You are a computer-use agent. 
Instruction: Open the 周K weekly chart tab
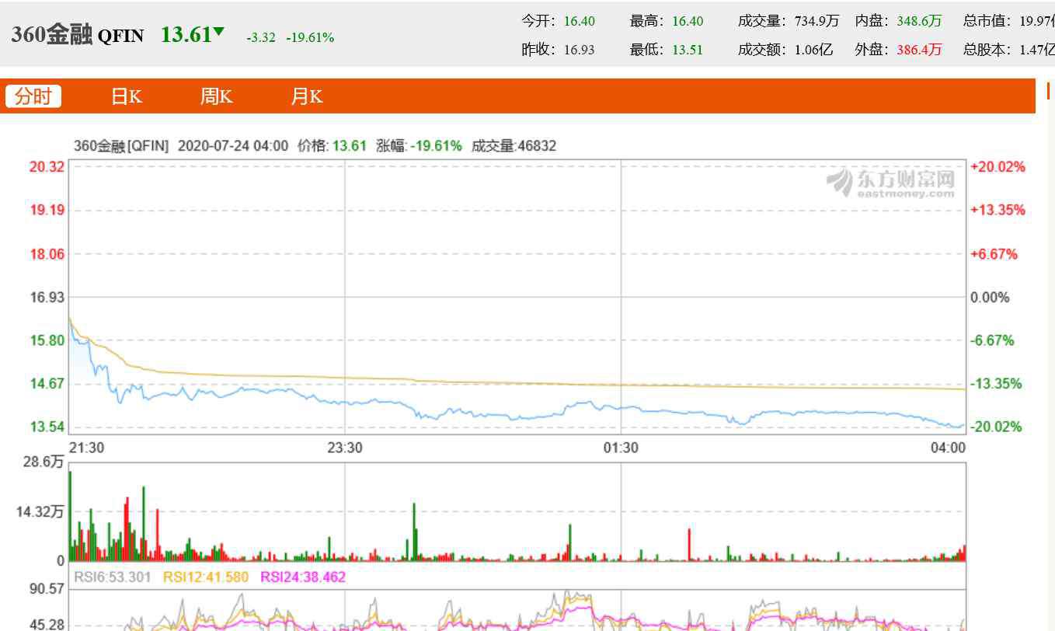coord(217,96)
